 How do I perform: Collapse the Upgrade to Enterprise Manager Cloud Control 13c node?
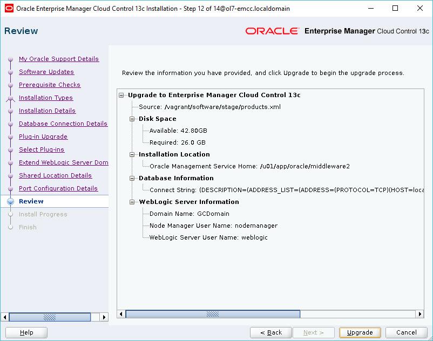click(121, 95)
